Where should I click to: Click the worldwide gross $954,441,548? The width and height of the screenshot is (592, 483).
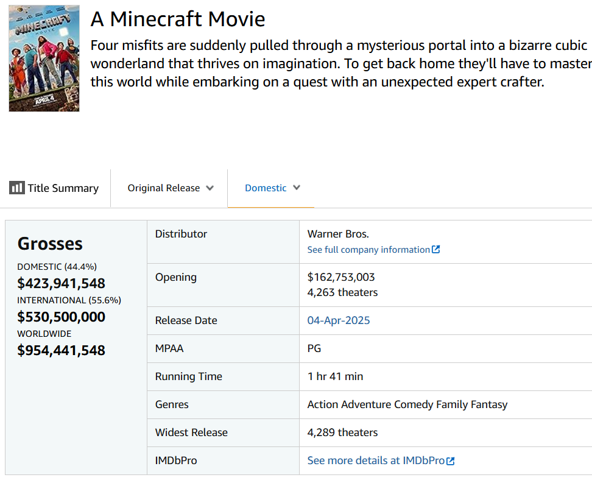[x=61, y=350]
